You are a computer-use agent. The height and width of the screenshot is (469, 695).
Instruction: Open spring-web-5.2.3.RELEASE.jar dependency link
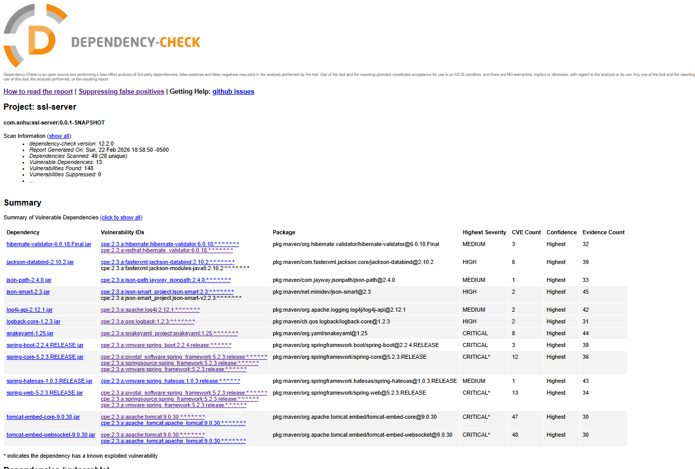tap(45, 393)
